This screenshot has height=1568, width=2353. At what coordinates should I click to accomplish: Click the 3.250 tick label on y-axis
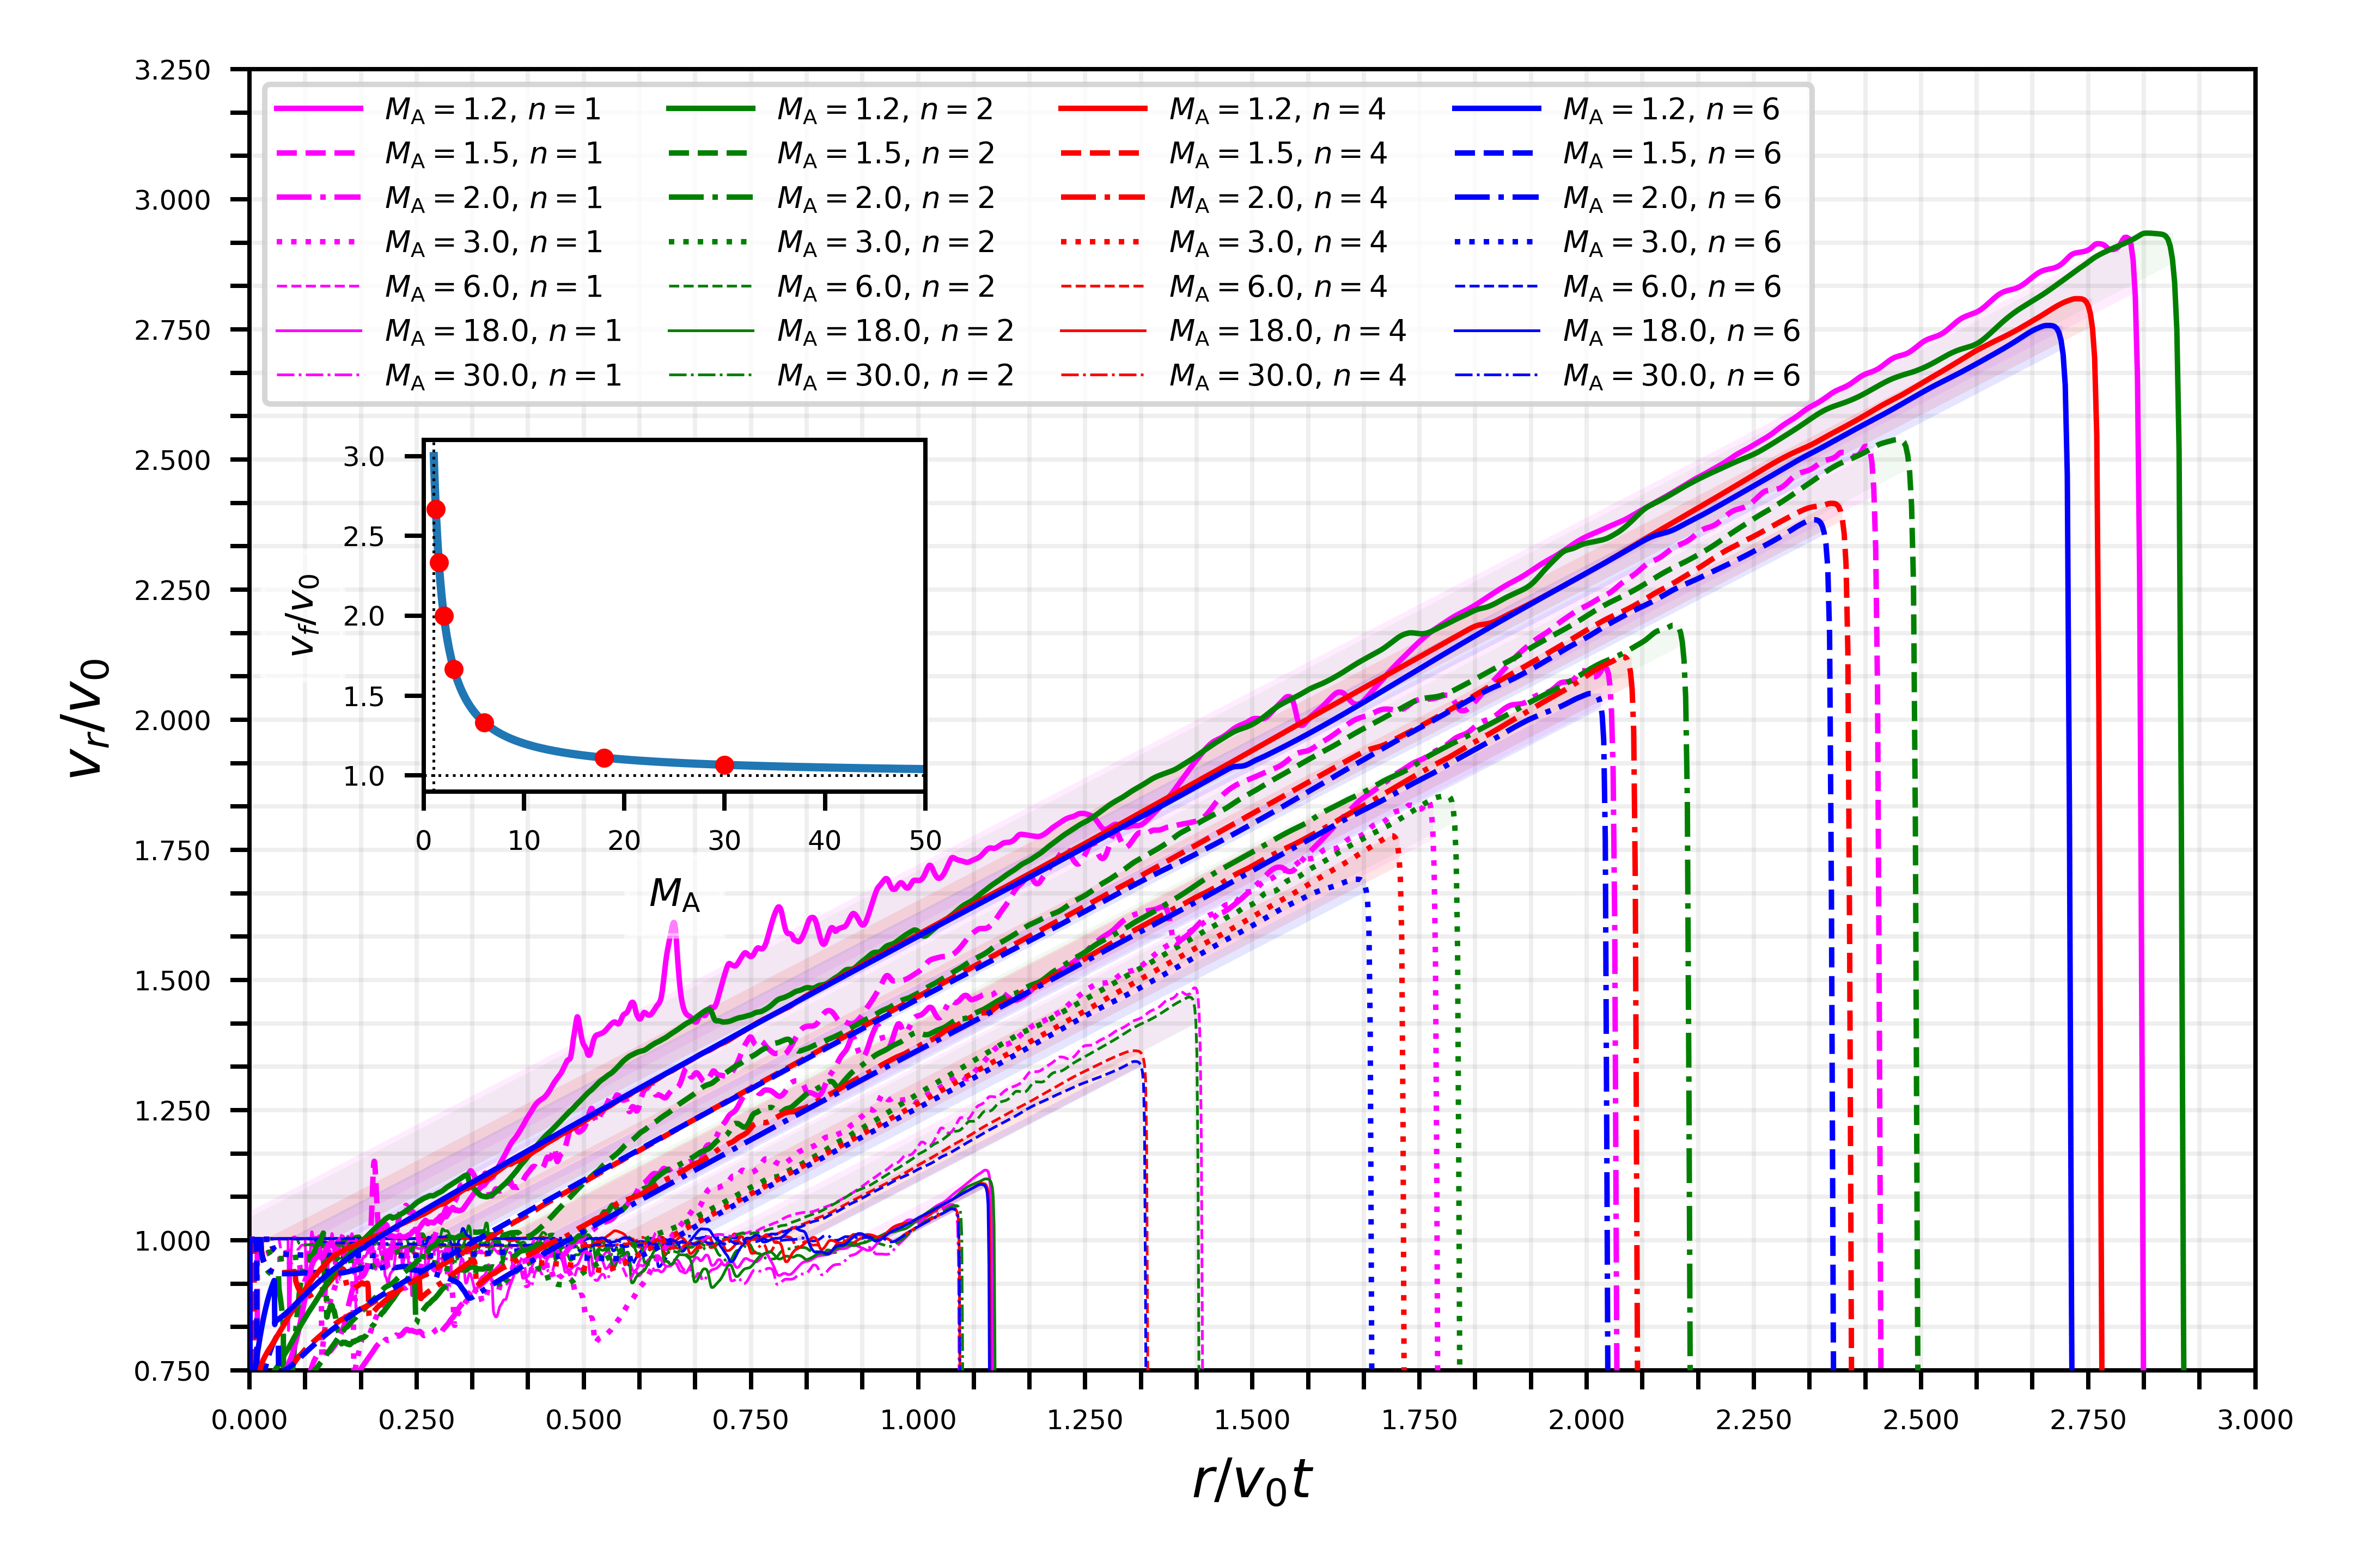[x=172, y=71]
